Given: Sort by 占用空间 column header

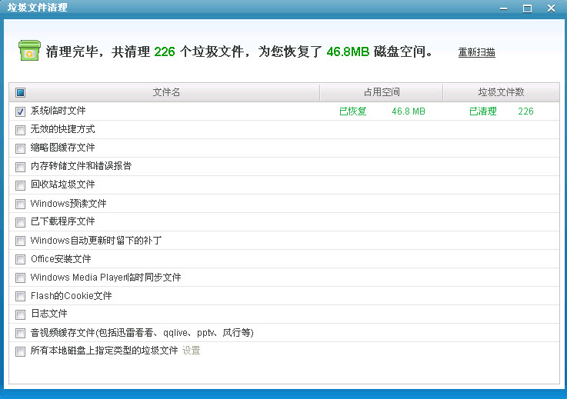Looking at the screenshot, I should pos(382,92).
